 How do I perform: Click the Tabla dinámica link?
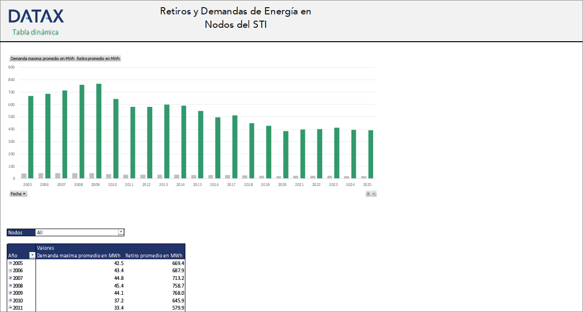pyautogui.click(x=36, y=32)
